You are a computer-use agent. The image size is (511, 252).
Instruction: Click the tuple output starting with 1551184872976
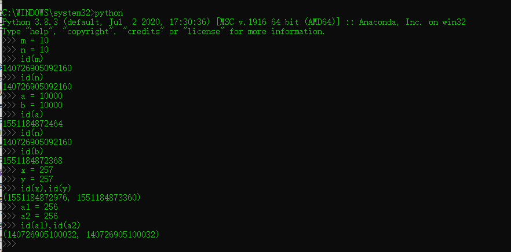click(71, 198)
